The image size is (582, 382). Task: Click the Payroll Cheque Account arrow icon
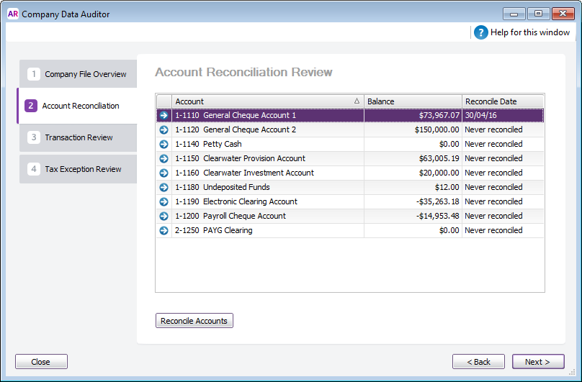tap(164, 216)
